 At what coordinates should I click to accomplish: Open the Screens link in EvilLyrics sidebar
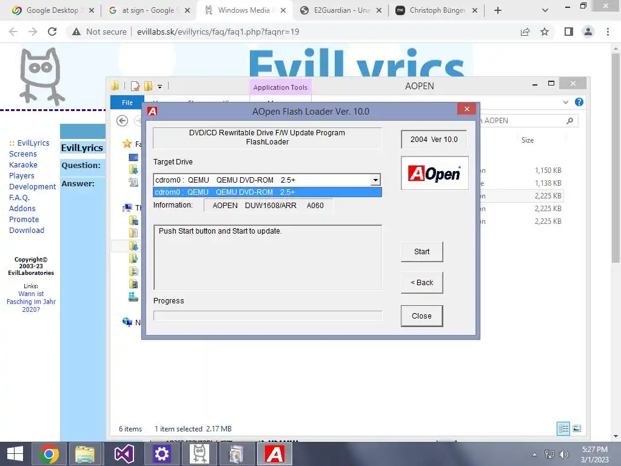(x=23, y=154)
